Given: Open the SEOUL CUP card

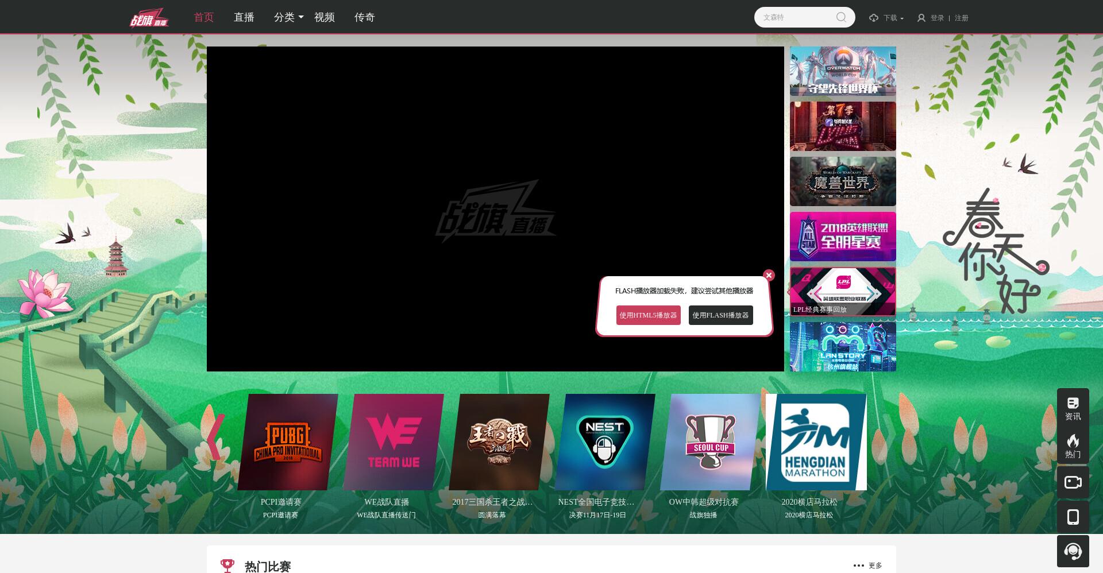Looking at the screenshot, I should (x=711, y=442).
